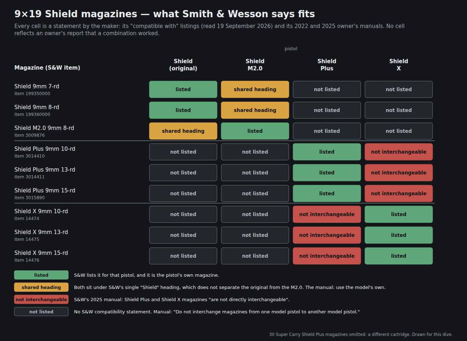Screen dimensions: 467x341
Task: Select the Shield Plus 9mm 10-rd row label
Action: click(x=45, y=149)
